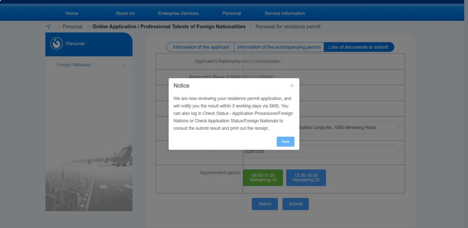Click the Notice dialog title
The image size is (468, 228).
pos(182,86)
